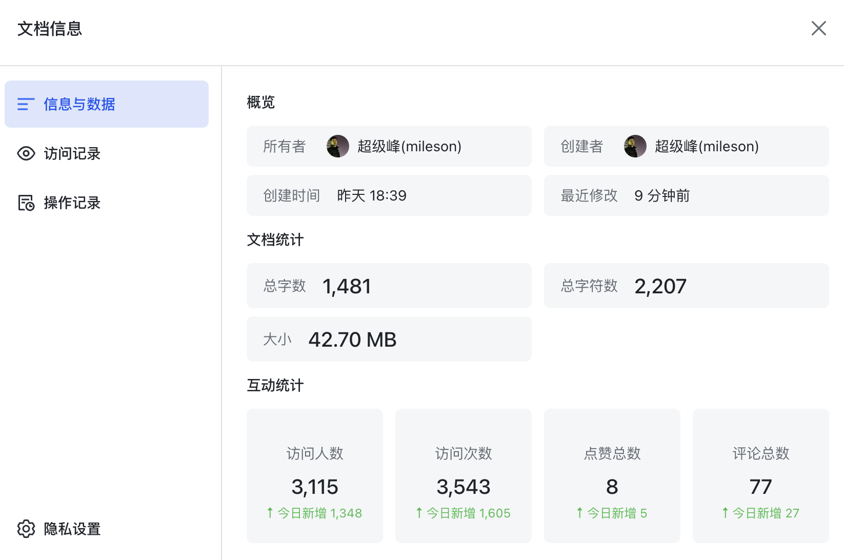Open the 操作记录 tab
This screenshot has height=560, width=844.
tap(72, 203)
